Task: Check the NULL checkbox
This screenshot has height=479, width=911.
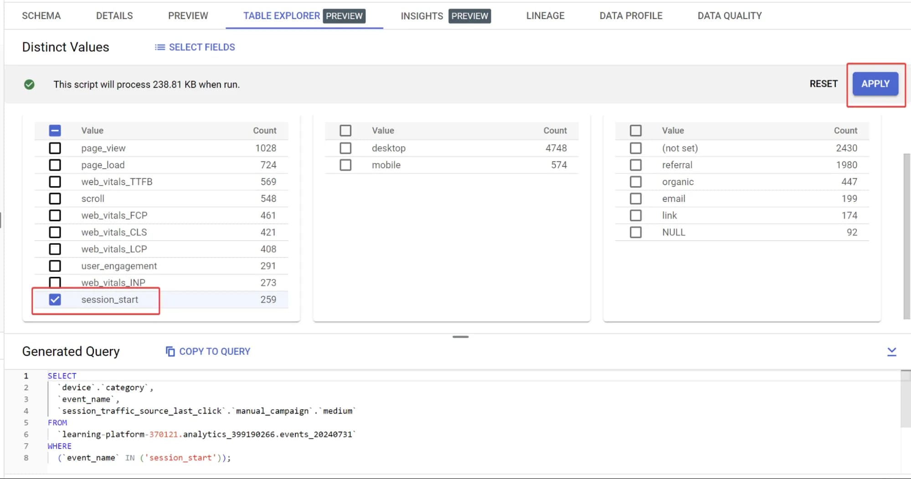Action: tap(635, 232)
